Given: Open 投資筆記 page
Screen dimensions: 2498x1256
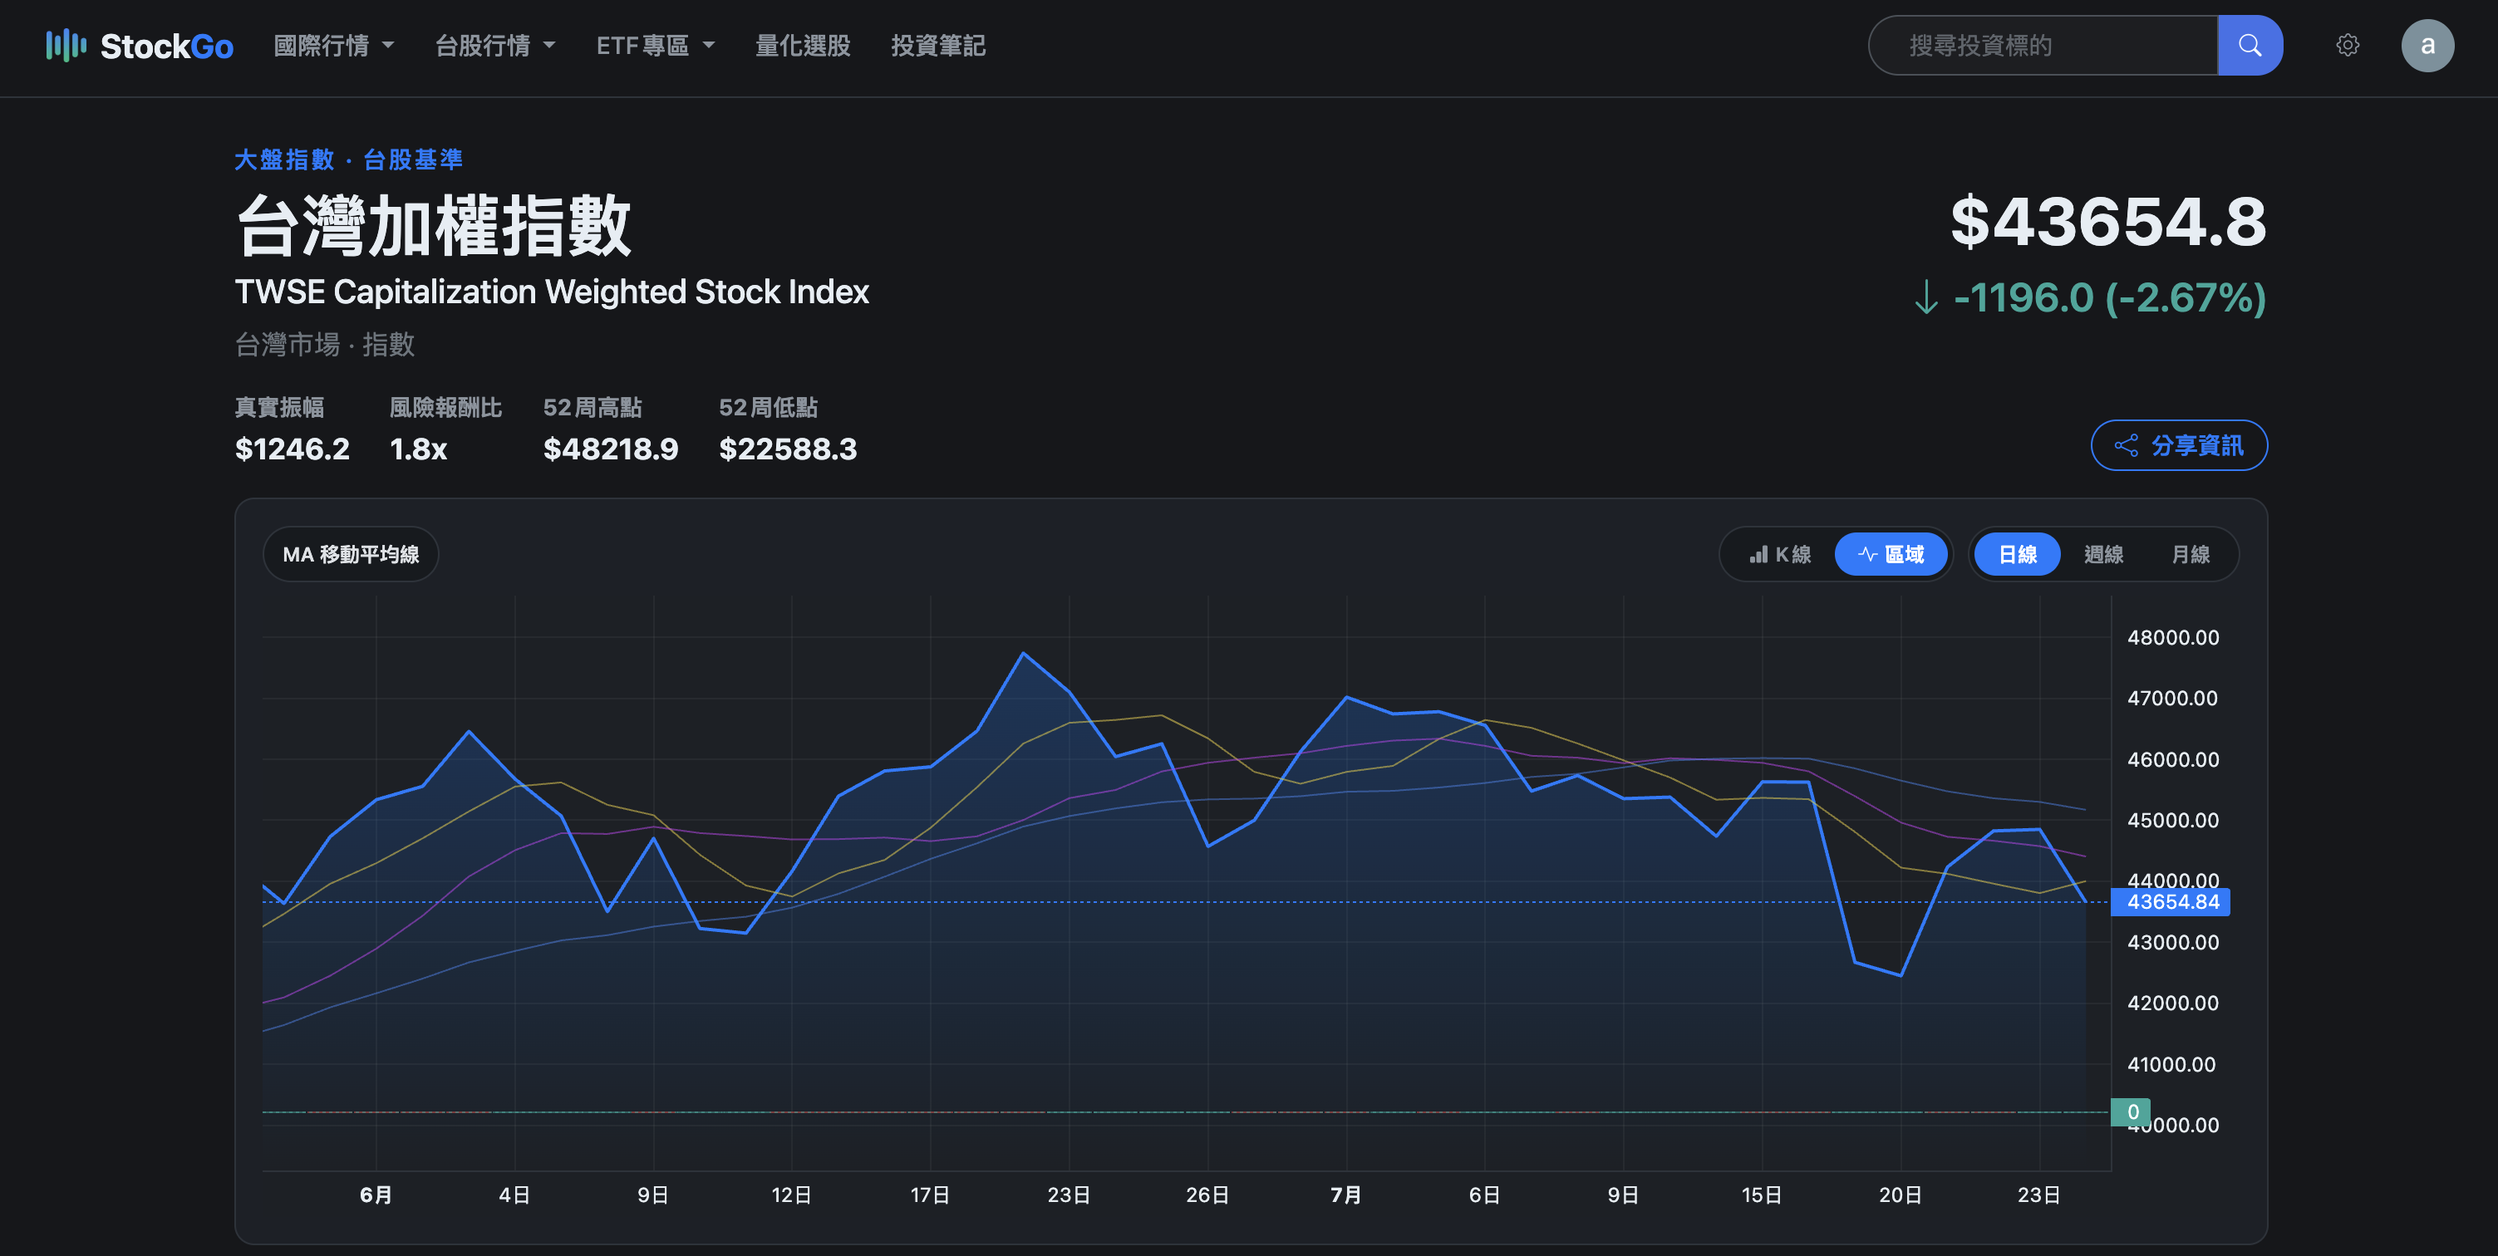Looking at the screenshot, I should [x=937, y=46].
